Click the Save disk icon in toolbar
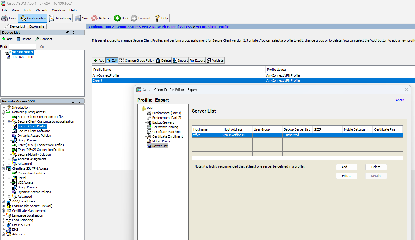The height and width of the screenshot is (240, 415). tap(78, 18)
